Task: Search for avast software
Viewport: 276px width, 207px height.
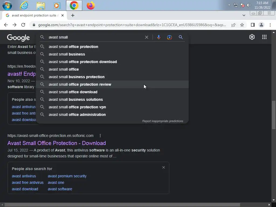Action: click(x=60, y=189)
